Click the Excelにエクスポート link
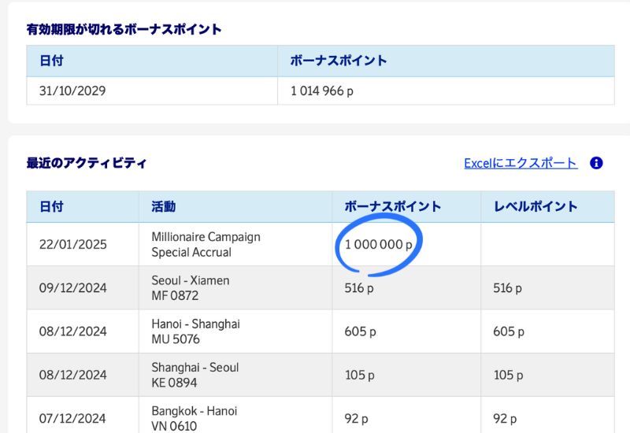 tap(521, 163)
